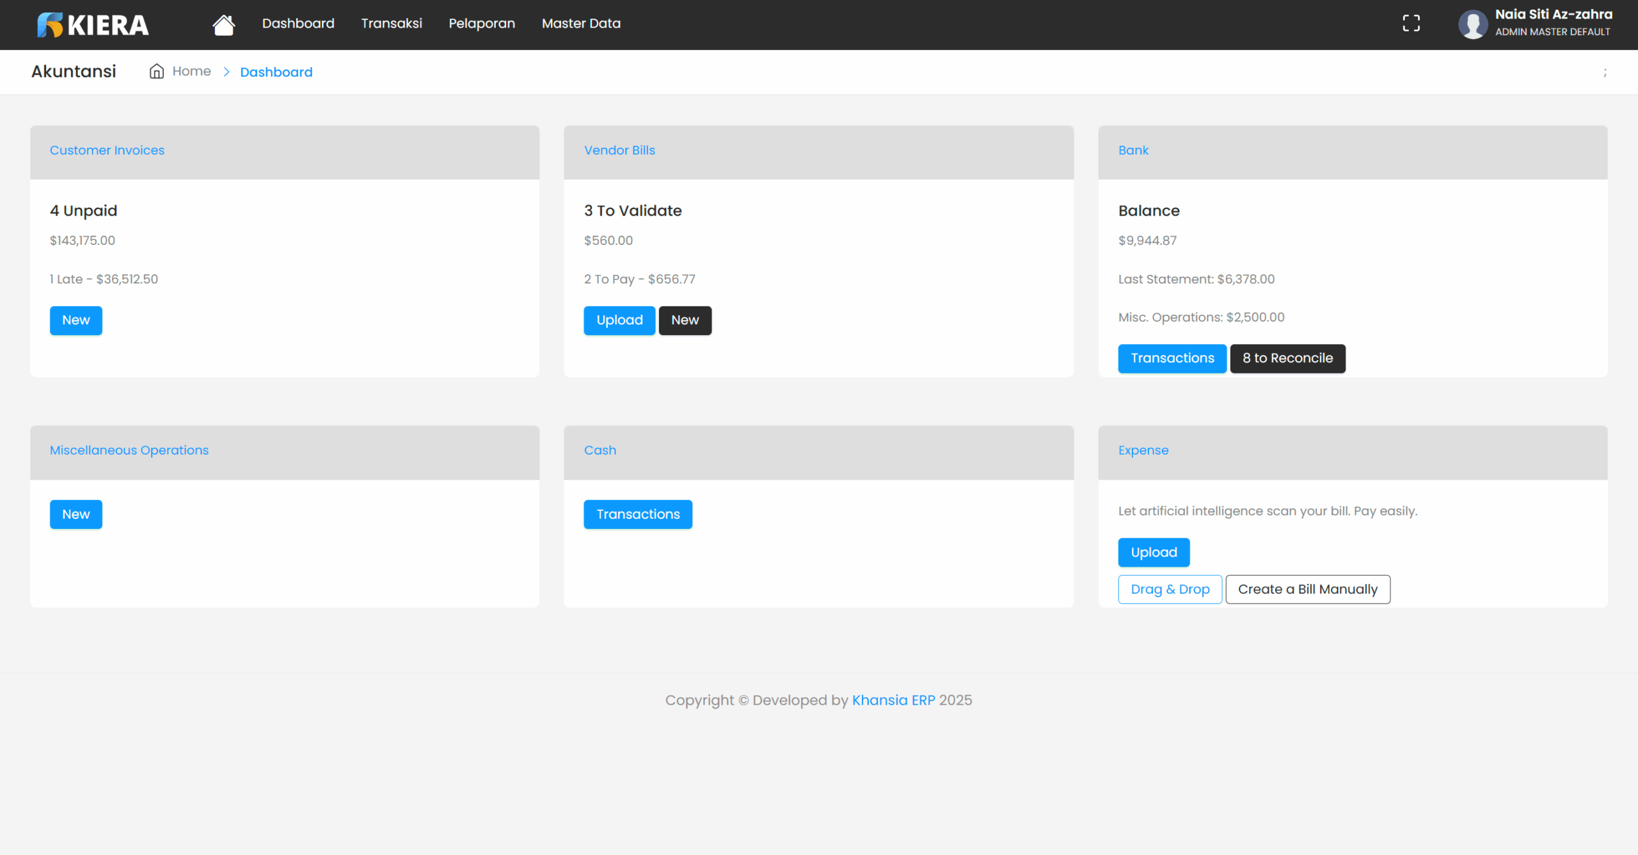Open the Transaksi menu
This screenshot has width=1638, height=855.
[392, 24]
